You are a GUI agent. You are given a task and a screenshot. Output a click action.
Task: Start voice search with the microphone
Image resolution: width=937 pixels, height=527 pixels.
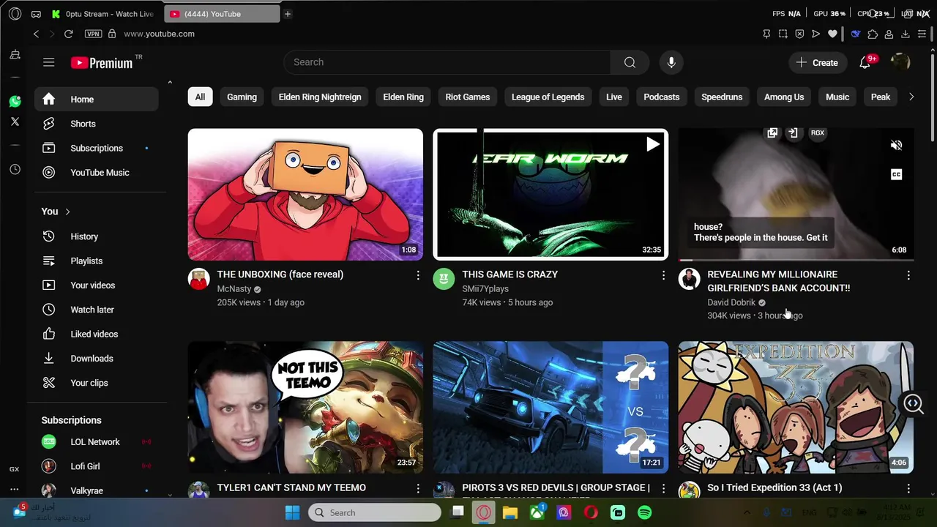click(671, 62)
